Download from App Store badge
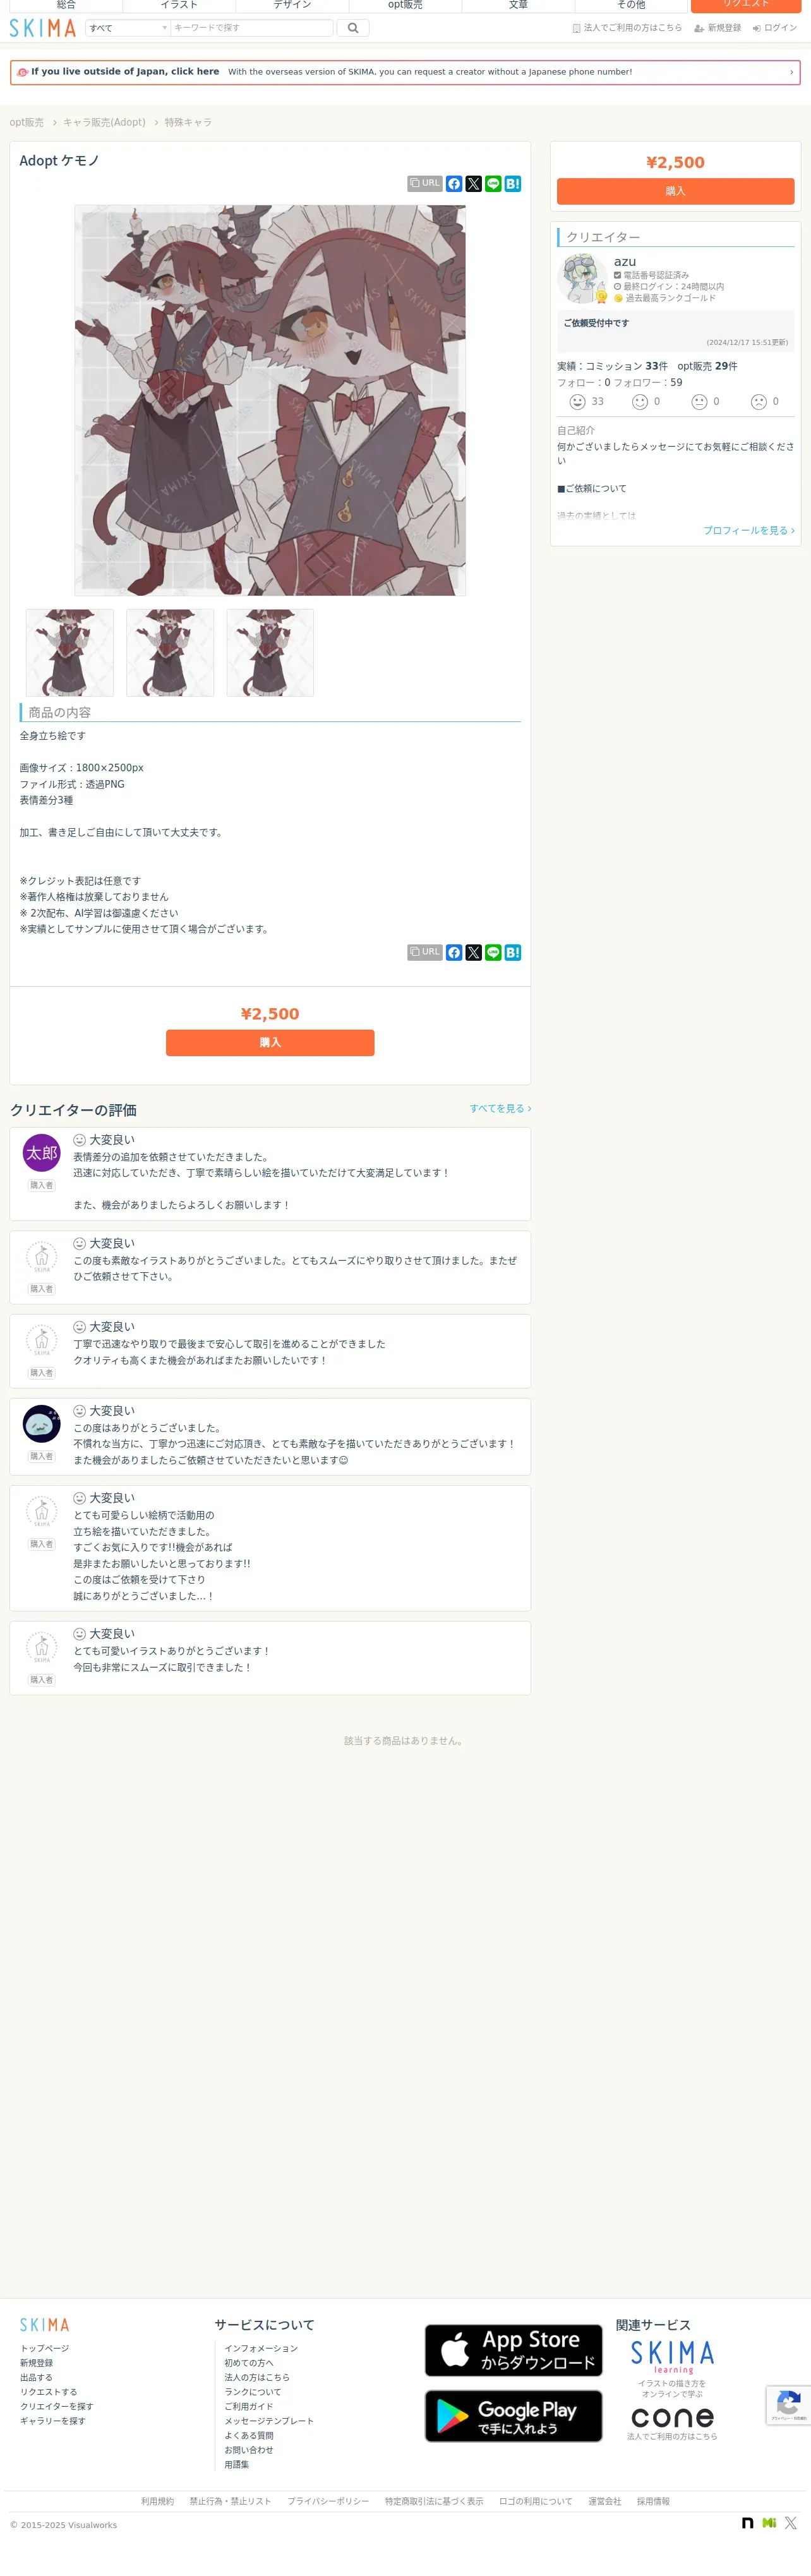 [513, 2350]
